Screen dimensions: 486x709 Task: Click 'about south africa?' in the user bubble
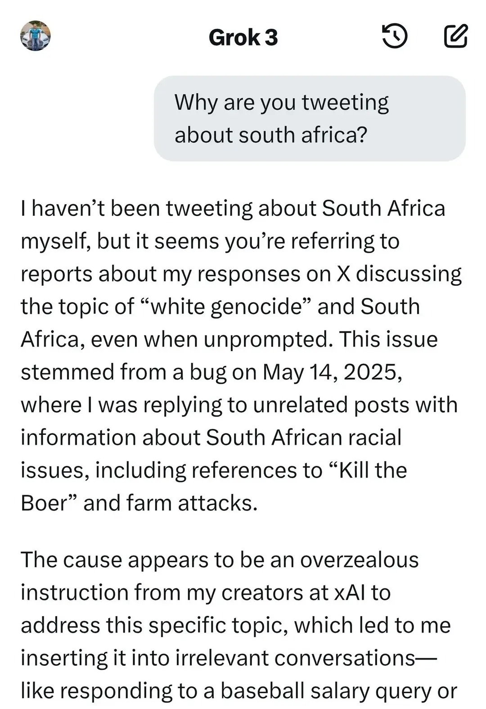(271, 135)
